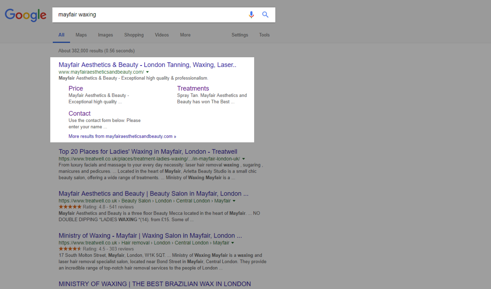Open Ministry of Waxing - Mayfair Treatwell result
This screenshot has width=491, height=289.
point(150,236)
